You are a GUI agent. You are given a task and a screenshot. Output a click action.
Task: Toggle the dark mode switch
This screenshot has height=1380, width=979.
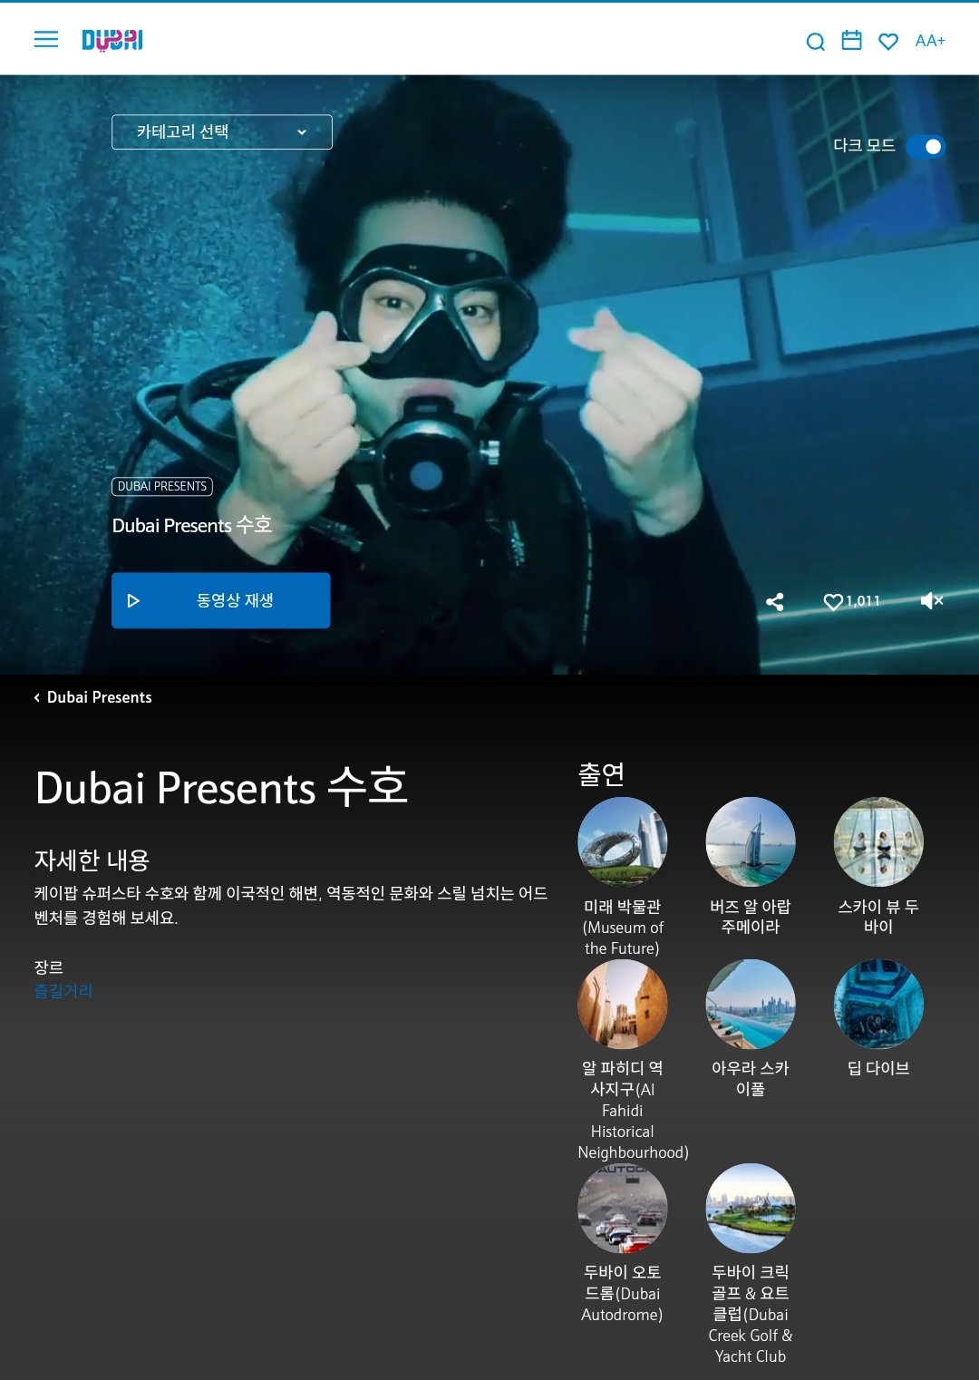(926, 146)
